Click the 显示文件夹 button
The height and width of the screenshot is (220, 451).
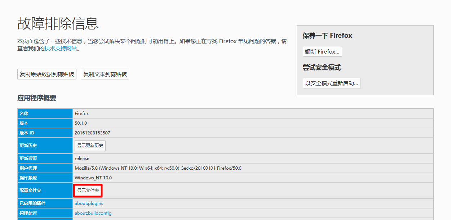point(88,191)
